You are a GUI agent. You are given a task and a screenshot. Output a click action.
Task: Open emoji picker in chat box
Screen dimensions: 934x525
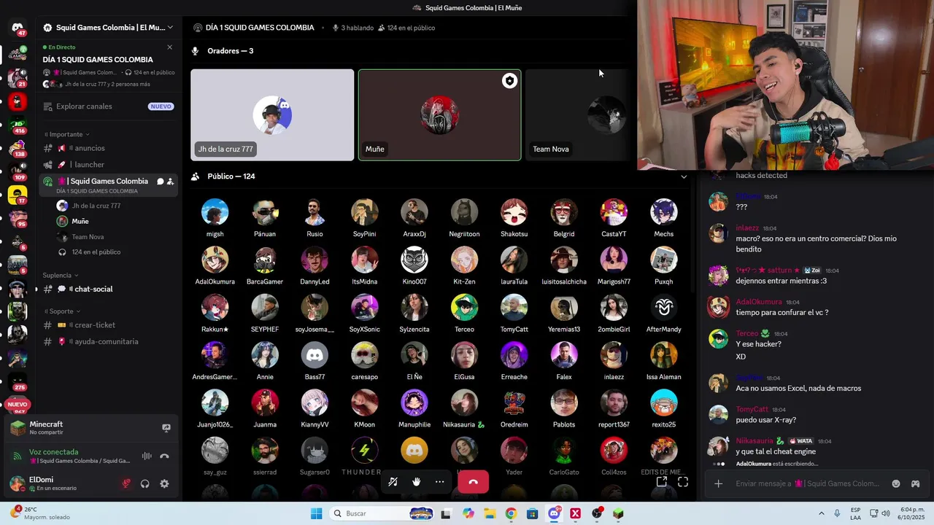896,483
